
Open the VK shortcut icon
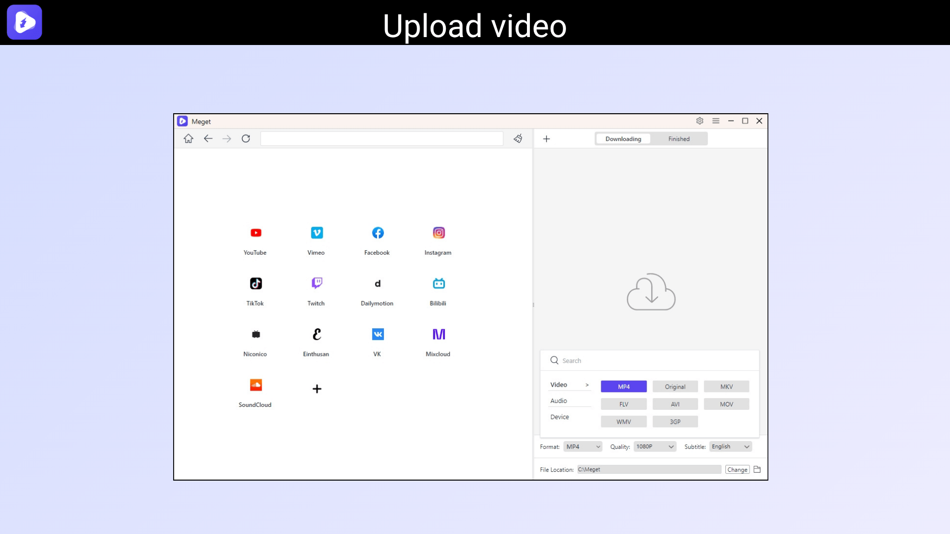pyautogui.click(x=378, y=334)
